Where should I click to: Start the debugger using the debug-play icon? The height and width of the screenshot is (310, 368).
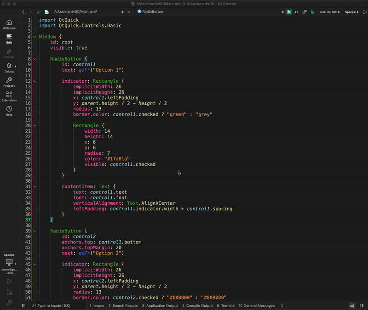[x=9, y=292]
